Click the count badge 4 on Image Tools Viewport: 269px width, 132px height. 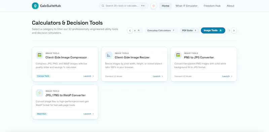tap(221, 30)
